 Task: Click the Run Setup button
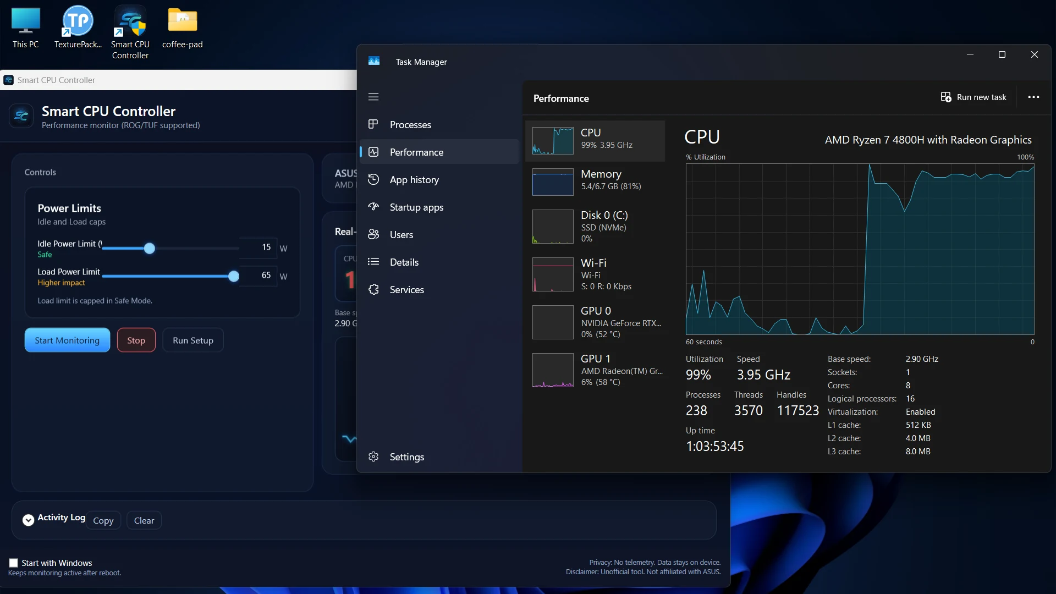tap(193, 340)
